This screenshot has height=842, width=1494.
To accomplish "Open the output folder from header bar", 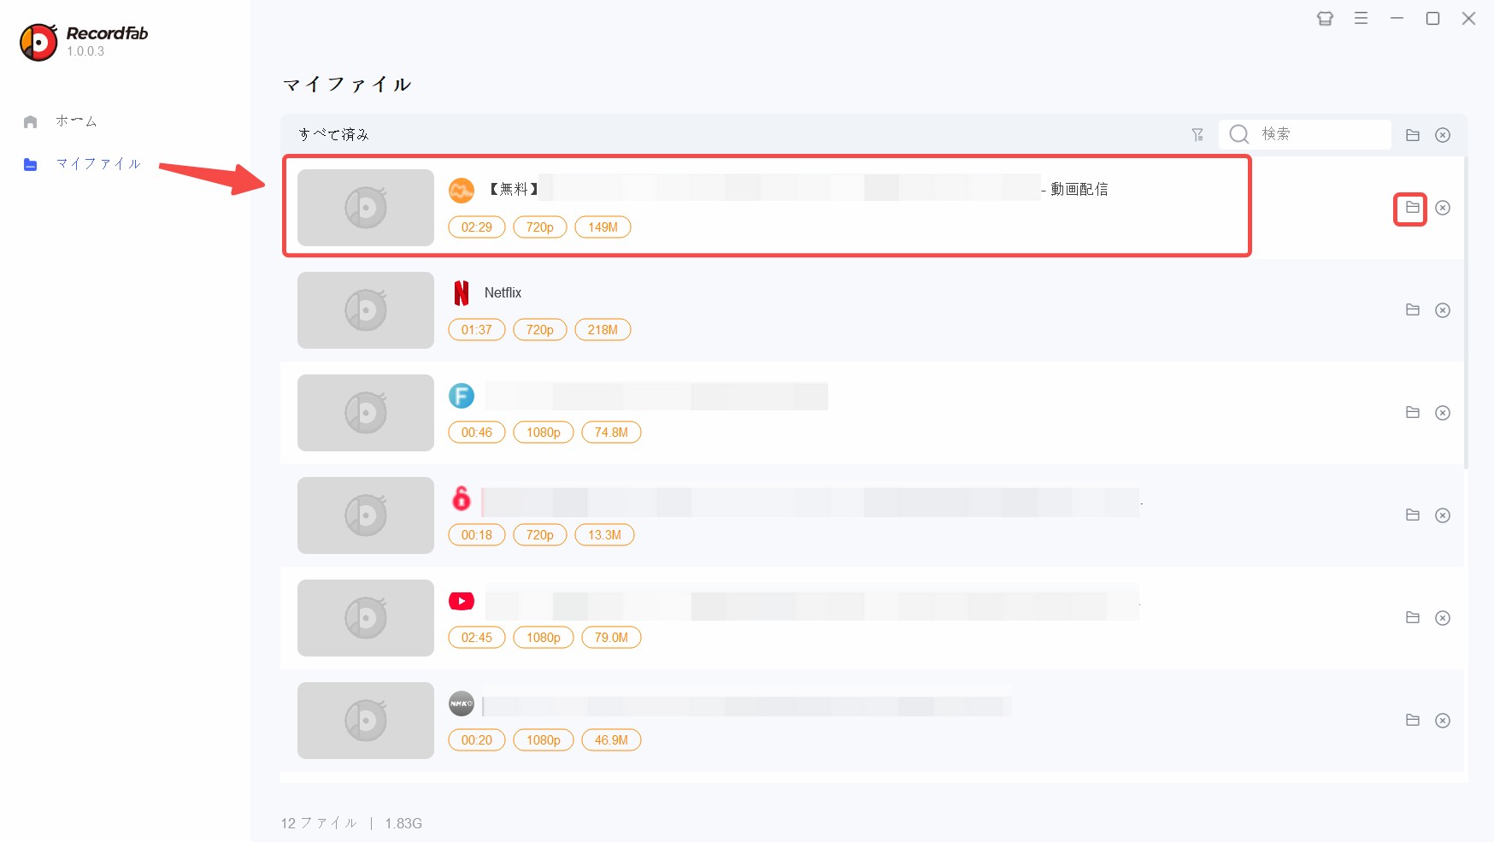I will tap(1412, 135).
